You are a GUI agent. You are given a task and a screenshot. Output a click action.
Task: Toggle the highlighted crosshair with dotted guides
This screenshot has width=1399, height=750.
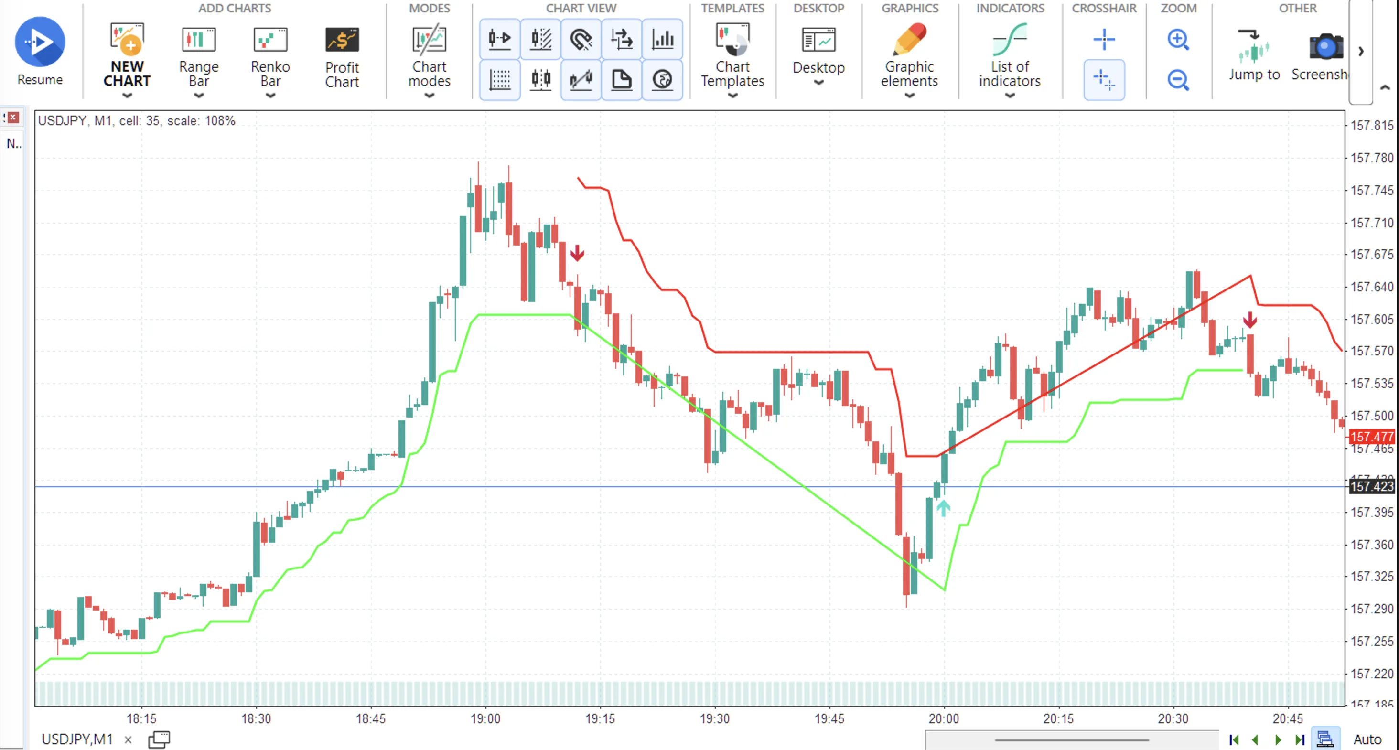1104,80
